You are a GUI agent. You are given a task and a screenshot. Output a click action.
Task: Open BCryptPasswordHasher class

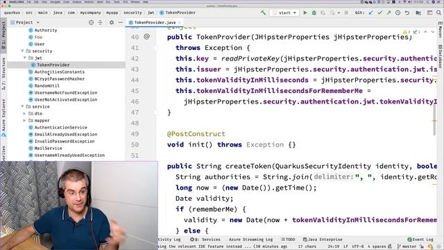[x=60, y=78]
